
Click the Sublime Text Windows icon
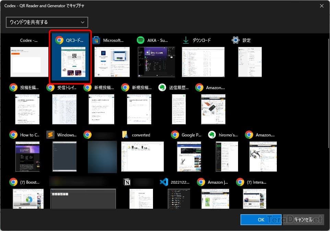(50, 135)
